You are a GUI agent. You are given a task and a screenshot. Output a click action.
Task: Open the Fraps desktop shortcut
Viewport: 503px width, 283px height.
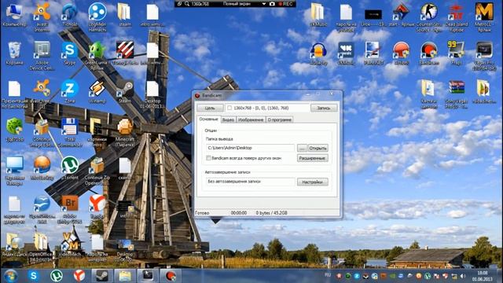click(456, 53)
